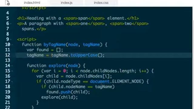Click line number 8 in the gutter
The height and width of the screenshot is (109, 194).
tap(8, 34)
